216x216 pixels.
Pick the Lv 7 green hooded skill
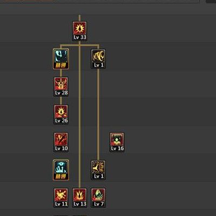point(98,198)
